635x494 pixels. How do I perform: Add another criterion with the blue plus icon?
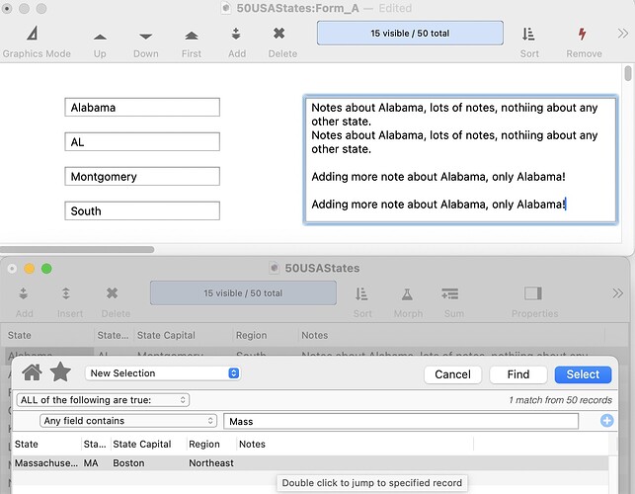click(x=606, y=421)
